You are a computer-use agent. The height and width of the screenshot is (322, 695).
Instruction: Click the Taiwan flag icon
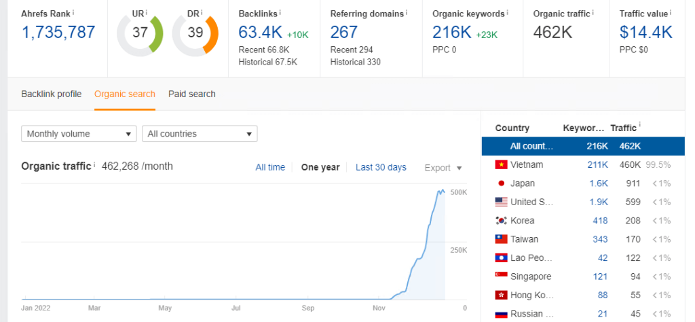click(x=501, y=239)
